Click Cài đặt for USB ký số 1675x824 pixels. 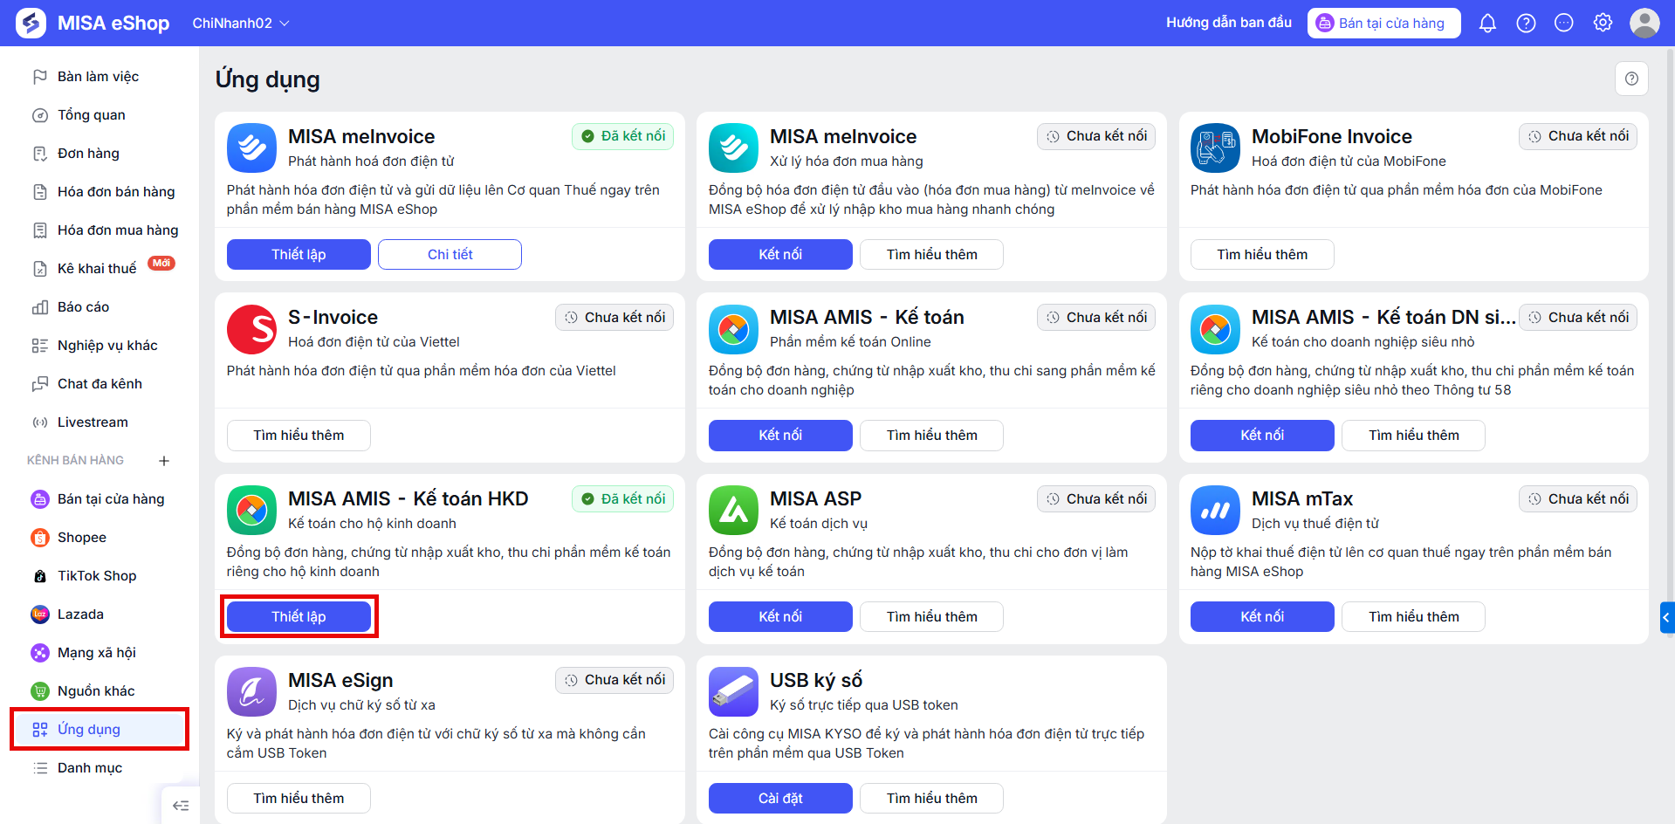click(780, 798)
